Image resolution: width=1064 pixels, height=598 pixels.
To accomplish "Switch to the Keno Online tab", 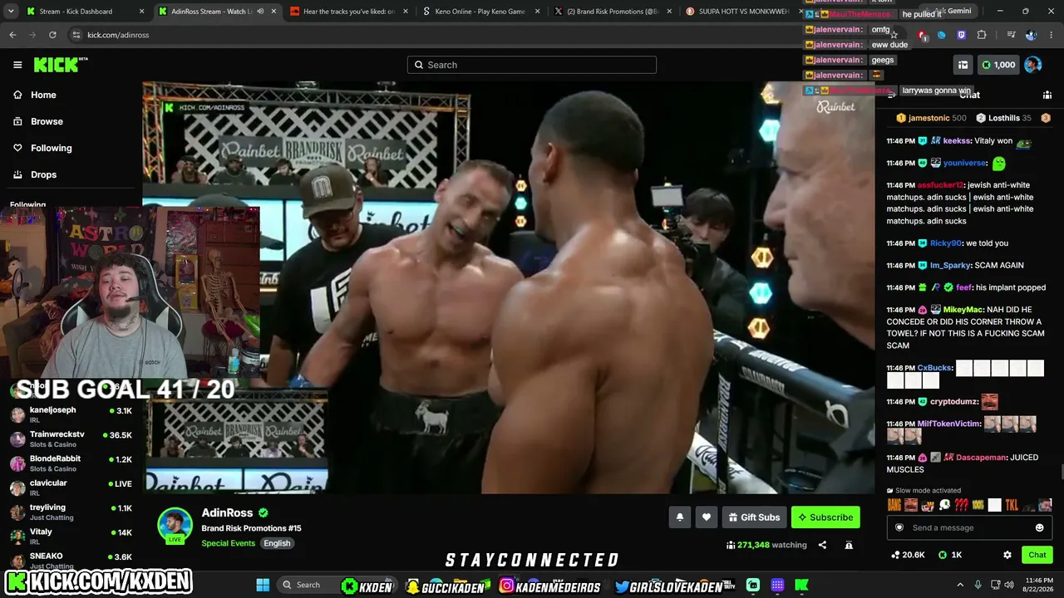I will (481, 12).
